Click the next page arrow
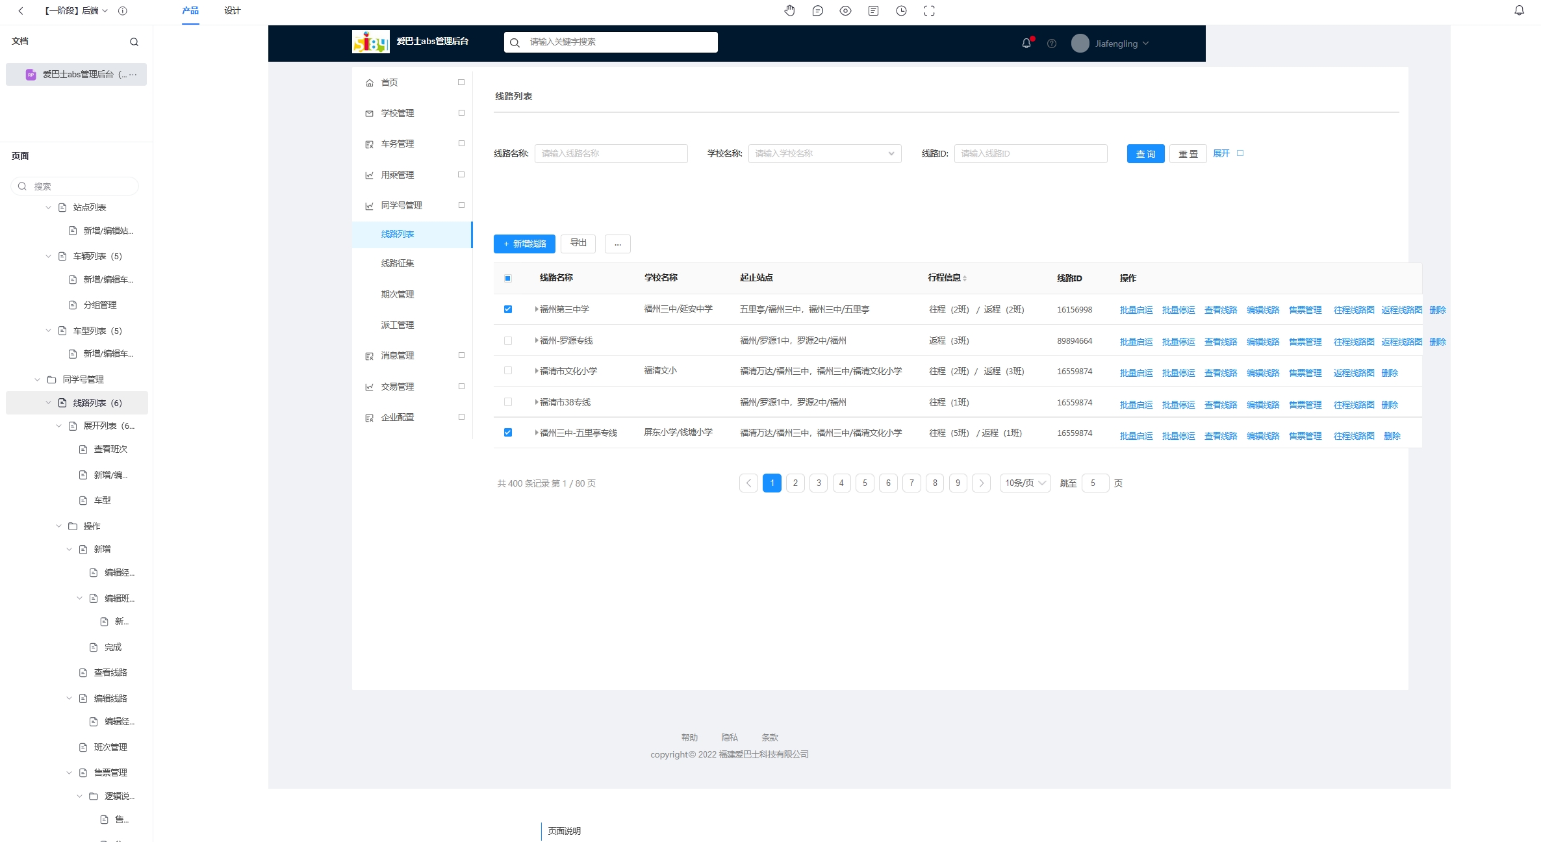1541x842 pixels. tap(981, 483)
